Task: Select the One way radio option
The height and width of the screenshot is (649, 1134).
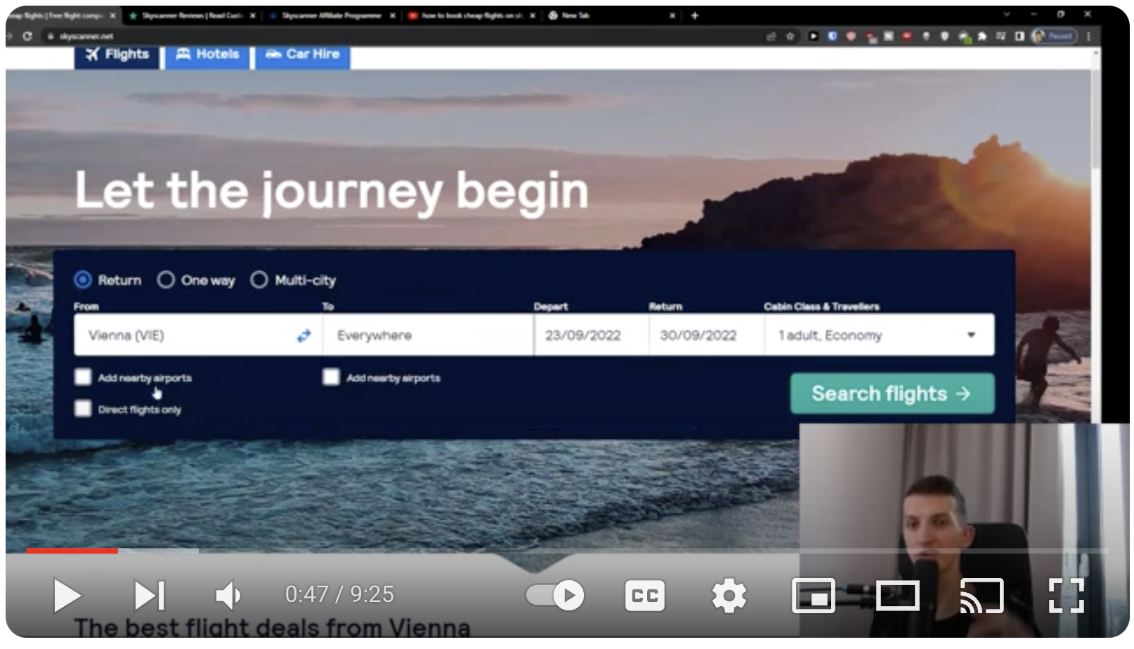Action: (167, 280)
